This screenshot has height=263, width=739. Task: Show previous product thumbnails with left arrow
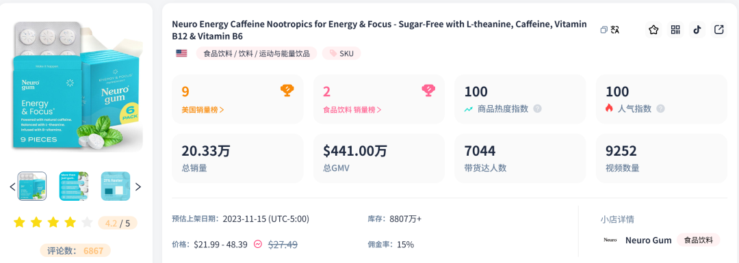13,186
